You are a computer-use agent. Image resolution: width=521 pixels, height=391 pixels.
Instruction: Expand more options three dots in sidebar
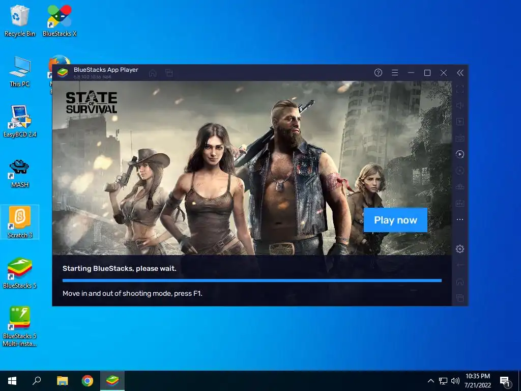[x=460, y=219]
